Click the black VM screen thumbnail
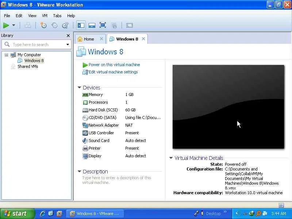Screen dimensions: 292x219 point(228,107)
